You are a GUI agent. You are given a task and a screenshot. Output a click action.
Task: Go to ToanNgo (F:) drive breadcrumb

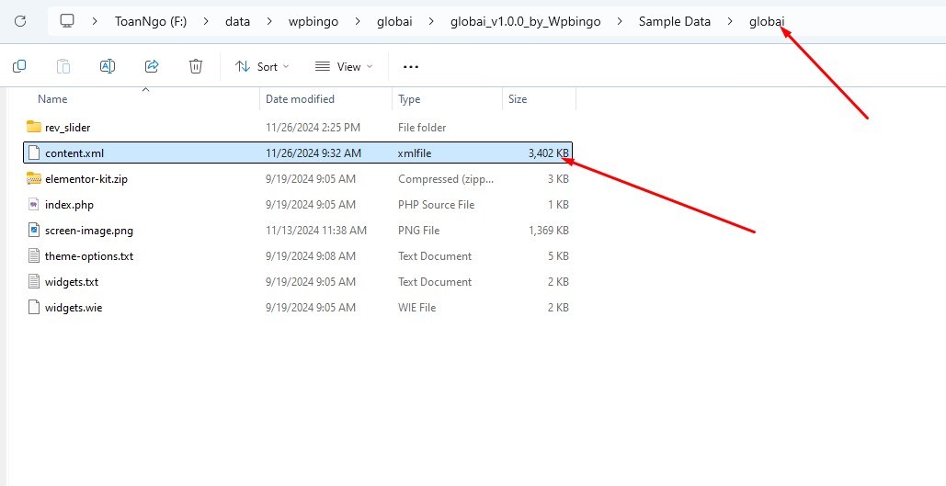151,21
